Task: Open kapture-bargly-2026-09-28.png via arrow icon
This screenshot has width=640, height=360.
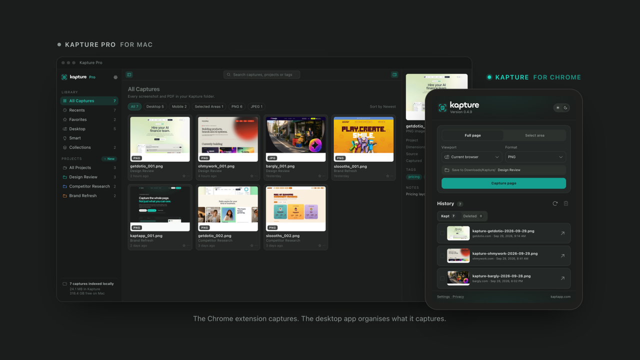Action: (x=562, y=278)
